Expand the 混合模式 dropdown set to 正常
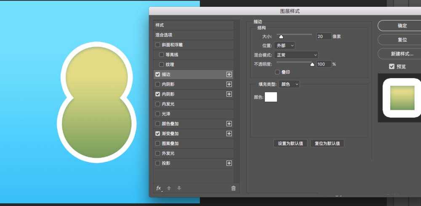 click(296, 55)
